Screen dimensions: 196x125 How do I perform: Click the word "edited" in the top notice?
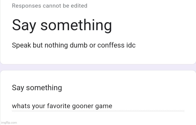(x=79, y=6)
